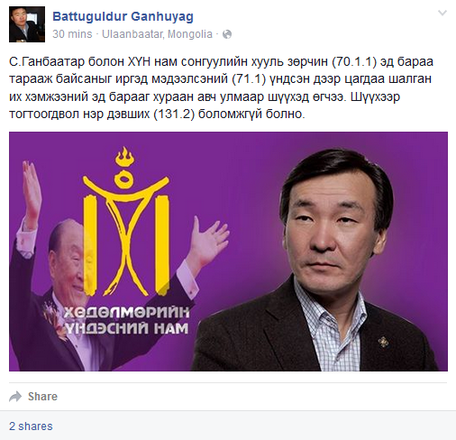Click the yellow party emblem in the photo
456x440 pixels.
point(126,221)
